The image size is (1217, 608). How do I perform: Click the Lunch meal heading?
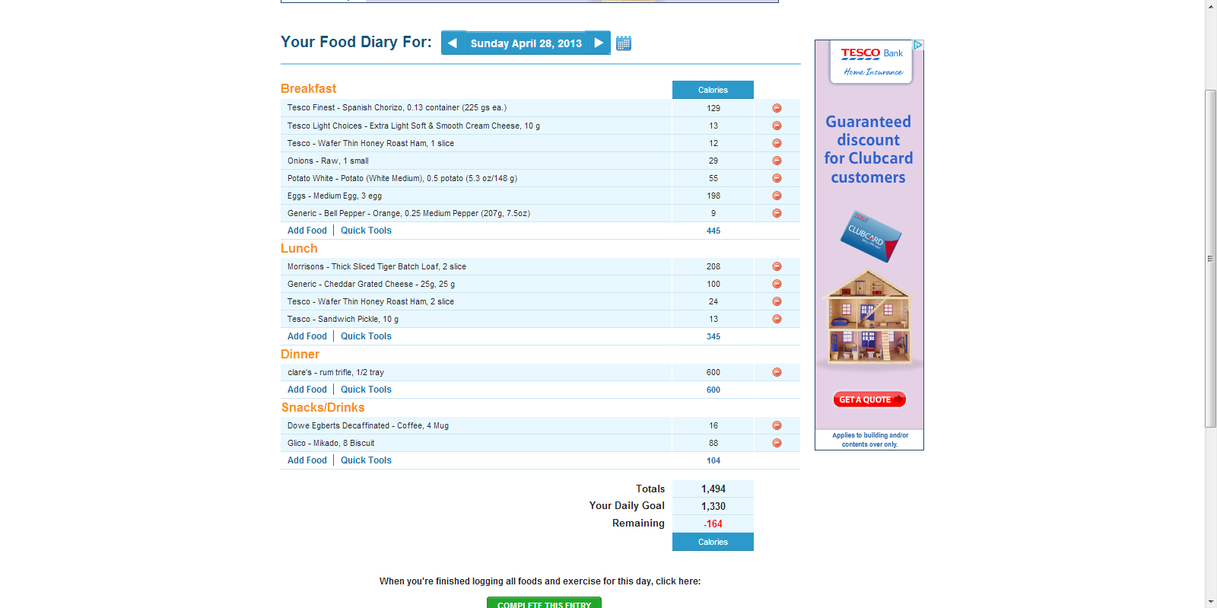point(299,249)
